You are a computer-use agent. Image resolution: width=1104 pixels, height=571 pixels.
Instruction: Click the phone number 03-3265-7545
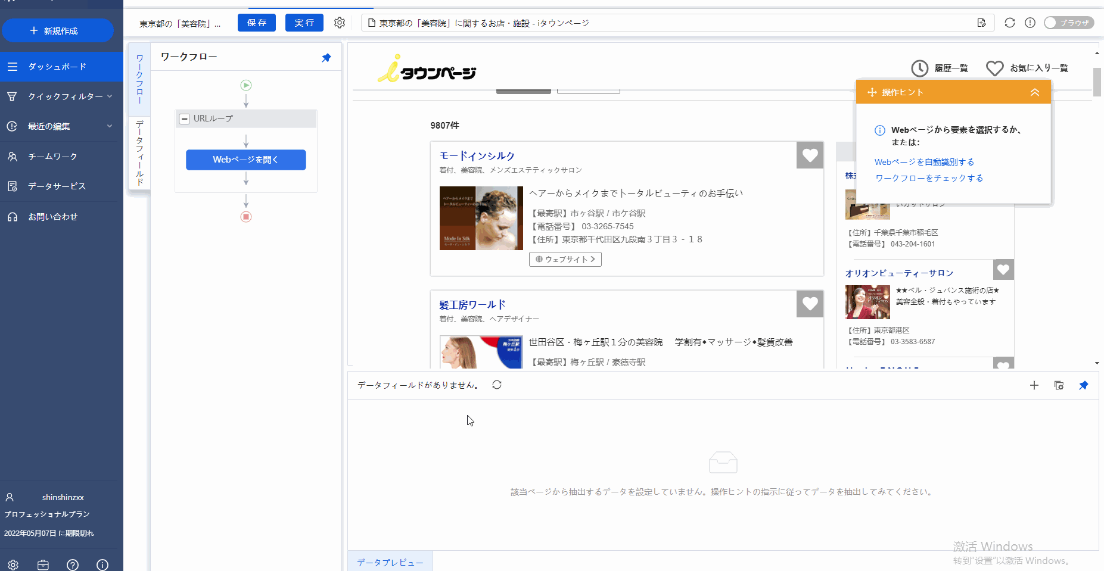(x=608, y=226)
